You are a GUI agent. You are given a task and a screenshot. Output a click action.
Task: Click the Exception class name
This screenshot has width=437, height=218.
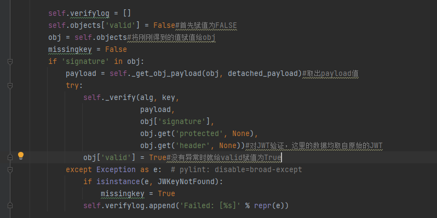(x=116, y=169)
